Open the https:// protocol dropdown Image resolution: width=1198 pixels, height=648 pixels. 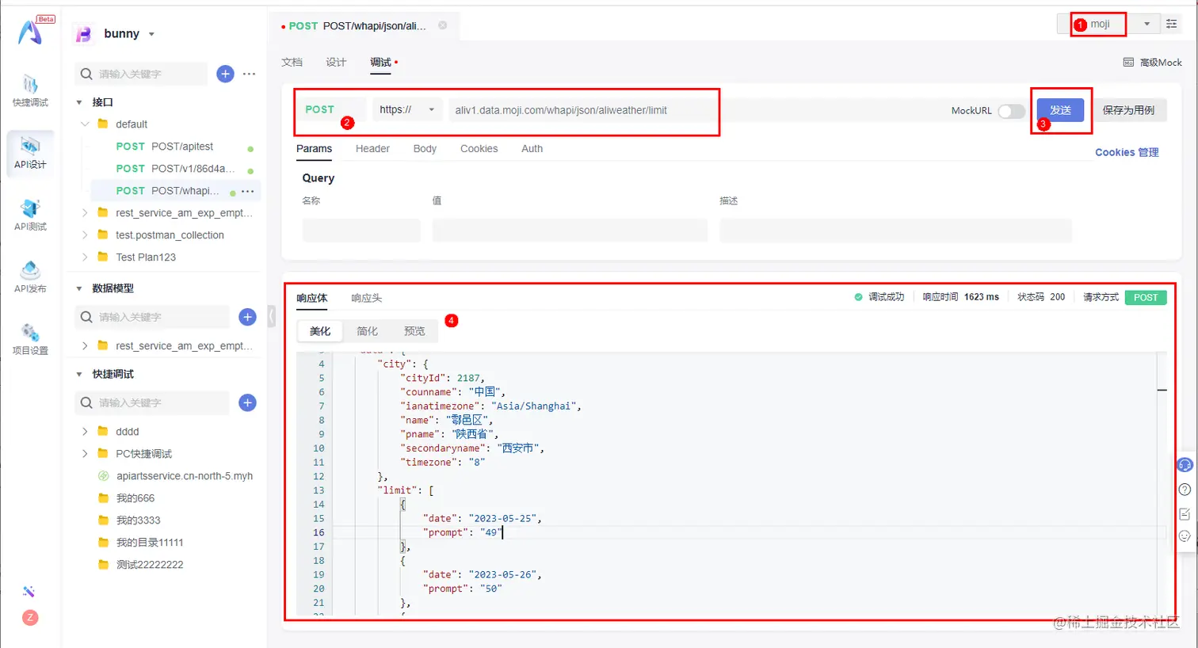pyautogui.click(x=407, y=110)
